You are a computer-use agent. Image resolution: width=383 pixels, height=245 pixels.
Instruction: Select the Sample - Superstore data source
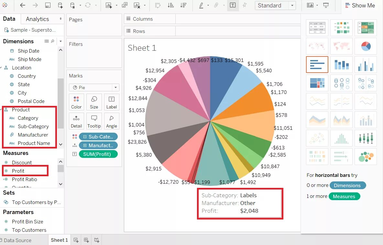point(30,30)
